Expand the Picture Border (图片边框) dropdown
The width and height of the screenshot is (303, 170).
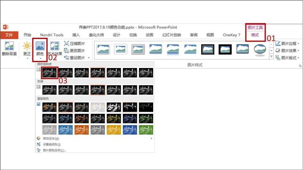(x=298, y=44)
